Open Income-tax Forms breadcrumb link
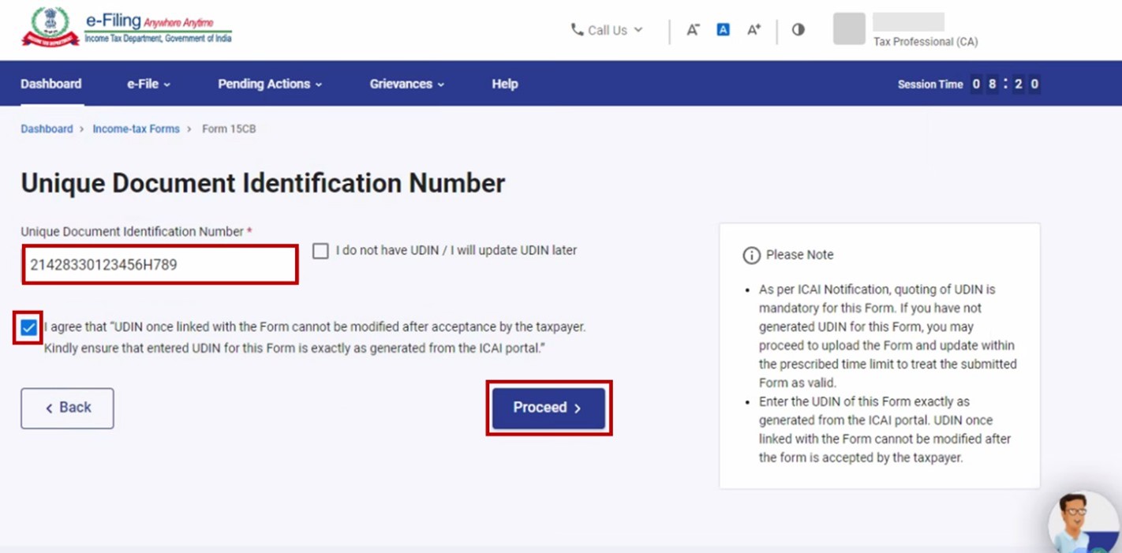Screen dimensions: 1122x553 [136, 129]
